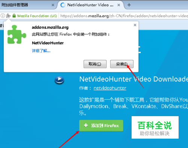This screenshot has width=188, height=148.
Task: Open a new browser tab
Action: click(x=129, y=5)
